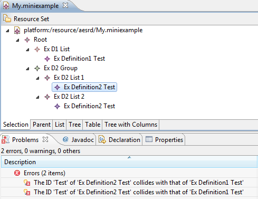Screen dimensions: 258x199
Task: Collapse the Root tree node
Action: 17,40
